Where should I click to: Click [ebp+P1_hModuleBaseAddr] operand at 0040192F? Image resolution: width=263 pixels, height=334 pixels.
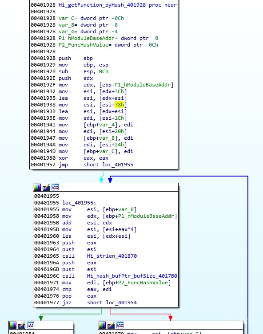(136, 85)
